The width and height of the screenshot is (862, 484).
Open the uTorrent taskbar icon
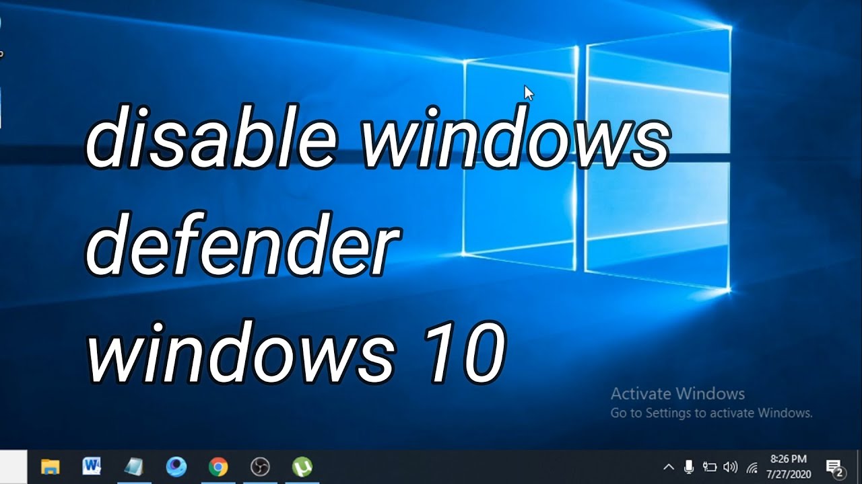coord(302,467)
